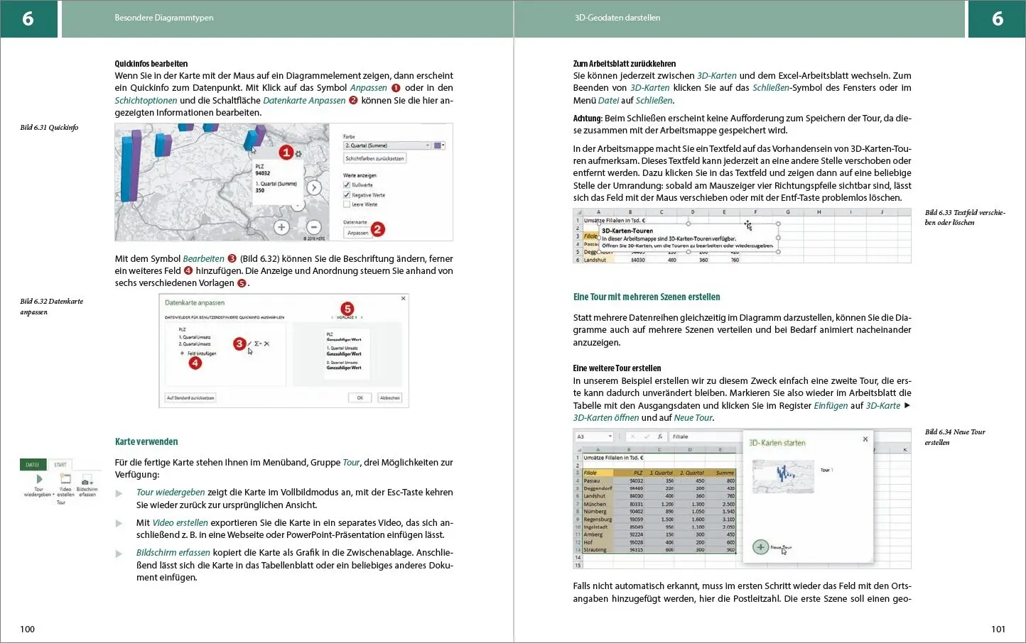Click cell containing Regensburg
1026x643 pixels.
pyautogui.click(x=597, y=520)
